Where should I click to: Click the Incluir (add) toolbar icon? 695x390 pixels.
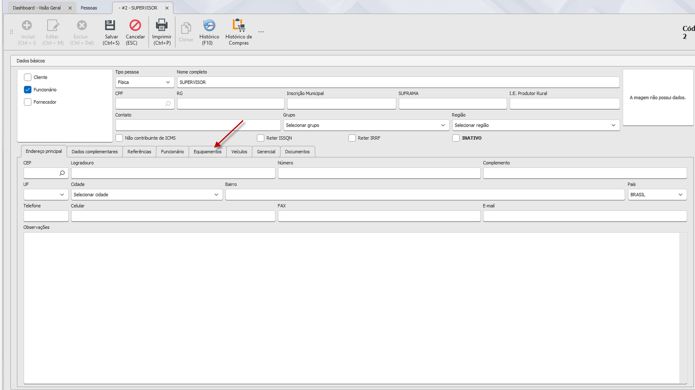pyautogui.click(x=27, y=26)
